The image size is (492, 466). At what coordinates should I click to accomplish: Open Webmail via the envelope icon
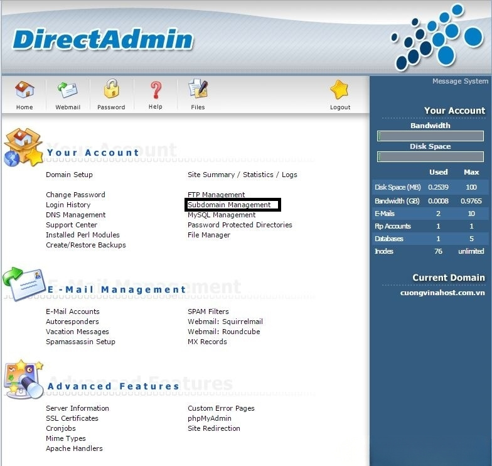(x=68, y=90)
